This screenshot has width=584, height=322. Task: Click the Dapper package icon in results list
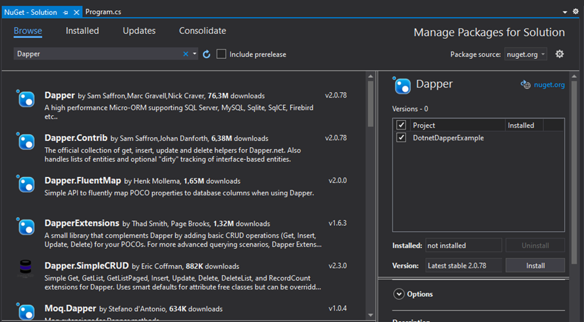point(26,99)
